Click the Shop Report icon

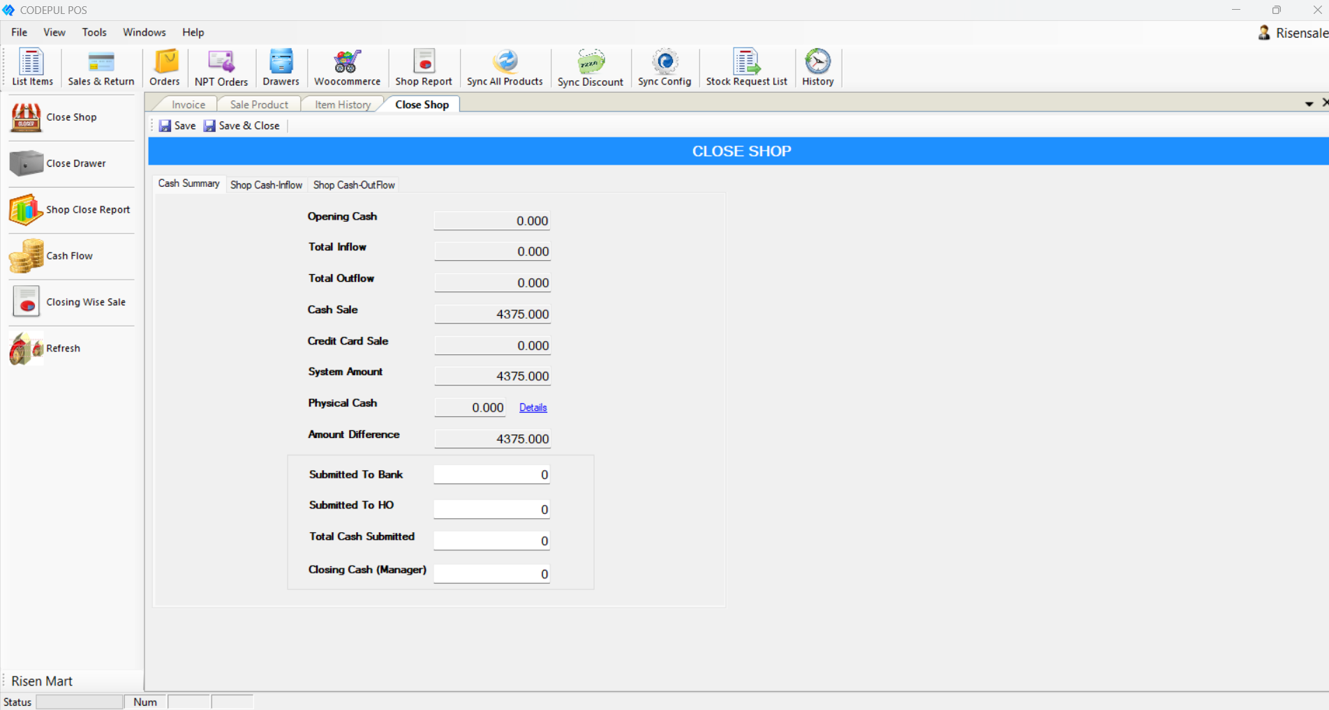[x=423, y=67]
